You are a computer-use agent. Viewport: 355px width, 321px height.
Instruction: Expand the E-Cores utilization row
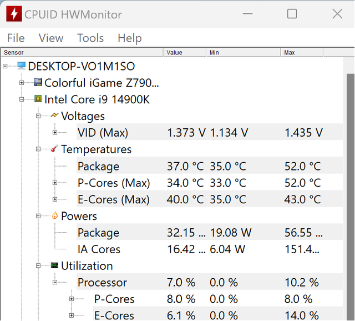[72, 315]
